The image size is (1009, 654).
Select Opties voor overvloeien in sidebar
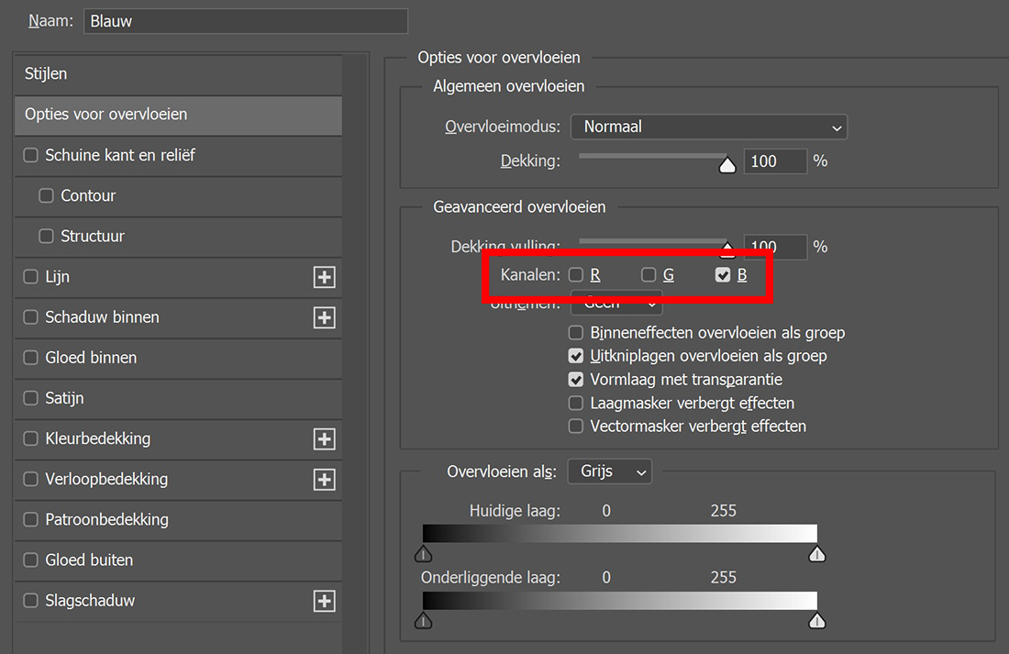[178, 115]
